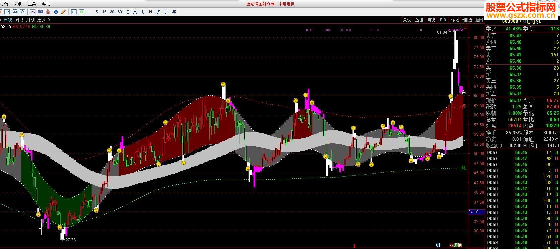This screenshot has width=560, height=249.
Task: Click the 复权 button
Action: tap(407, 20)
